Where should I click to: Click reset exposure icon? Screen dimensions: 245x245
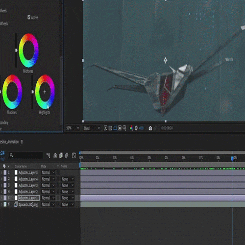[x=136, y=128]
